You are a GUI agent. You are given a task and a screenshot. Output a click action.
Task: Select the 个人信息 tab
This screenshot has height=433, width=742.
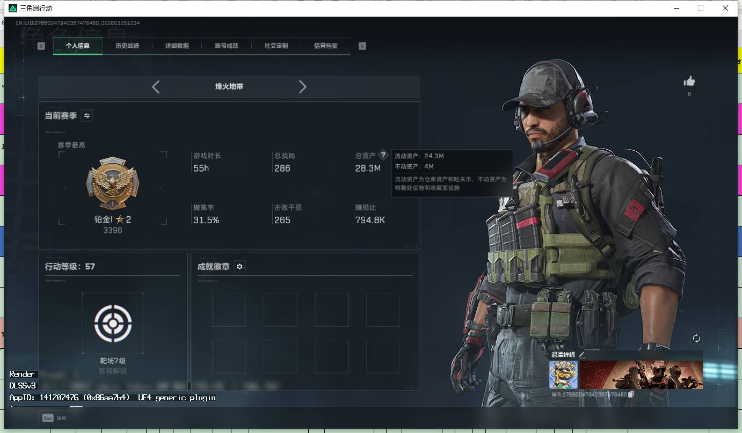[78, 46]
